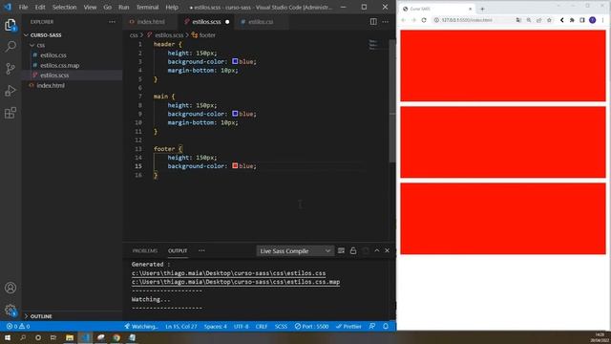This screenshot has width=611, height=344.
Task: Open the browser extensions puzzle icon
Action: pos(572,20)
